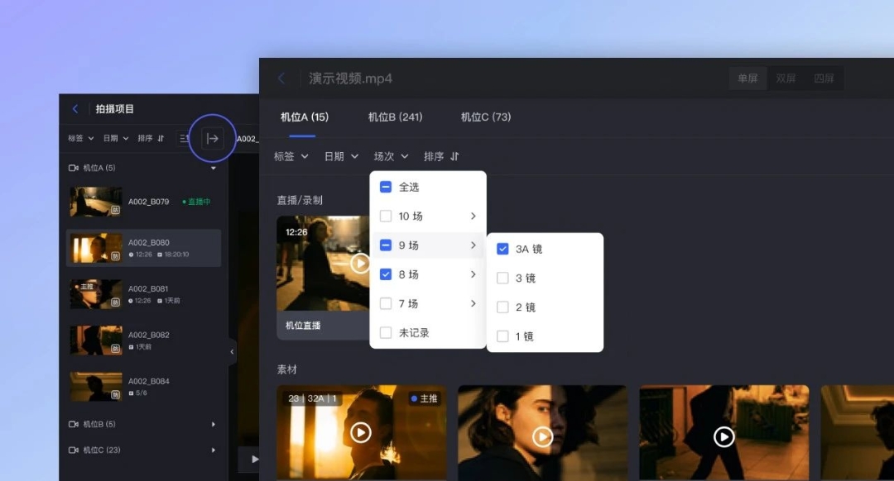Go back from the 拍摄项目 panel
Image resolution: width=894 pixels, height=481 pixels.
click(75, 109)
